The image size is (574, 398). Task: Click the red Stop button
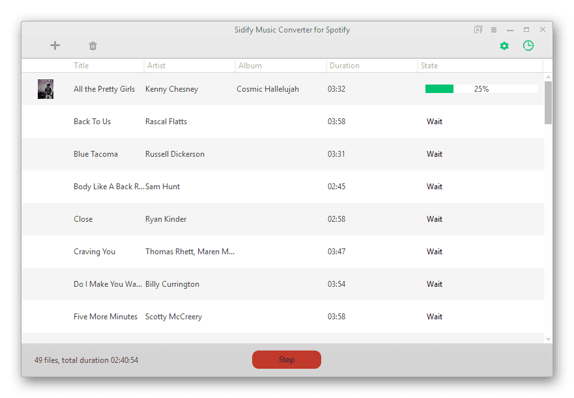(x=287, y=360)
